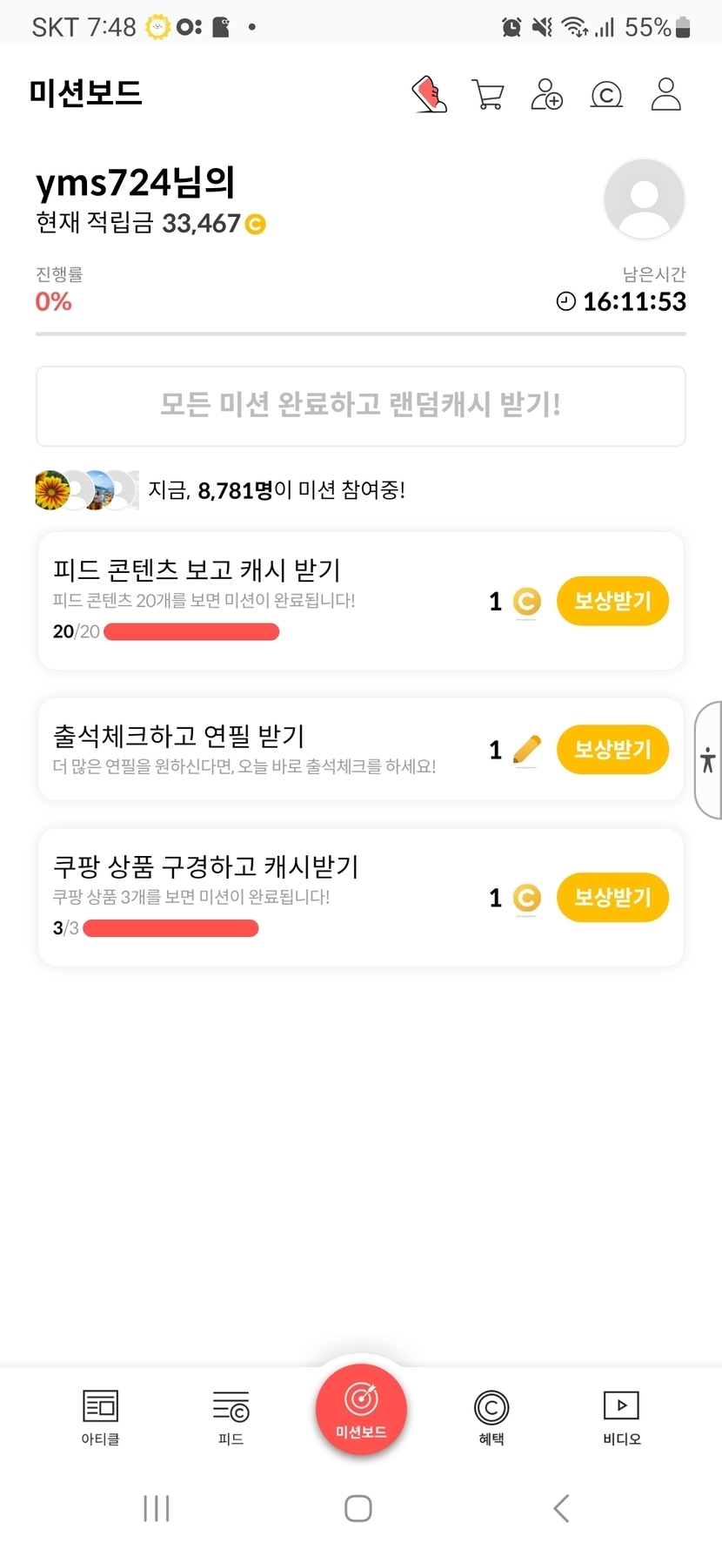Viewport: 722px width, 1550px height.
Task: Open the my profile person icon
Action: [666, 94]
